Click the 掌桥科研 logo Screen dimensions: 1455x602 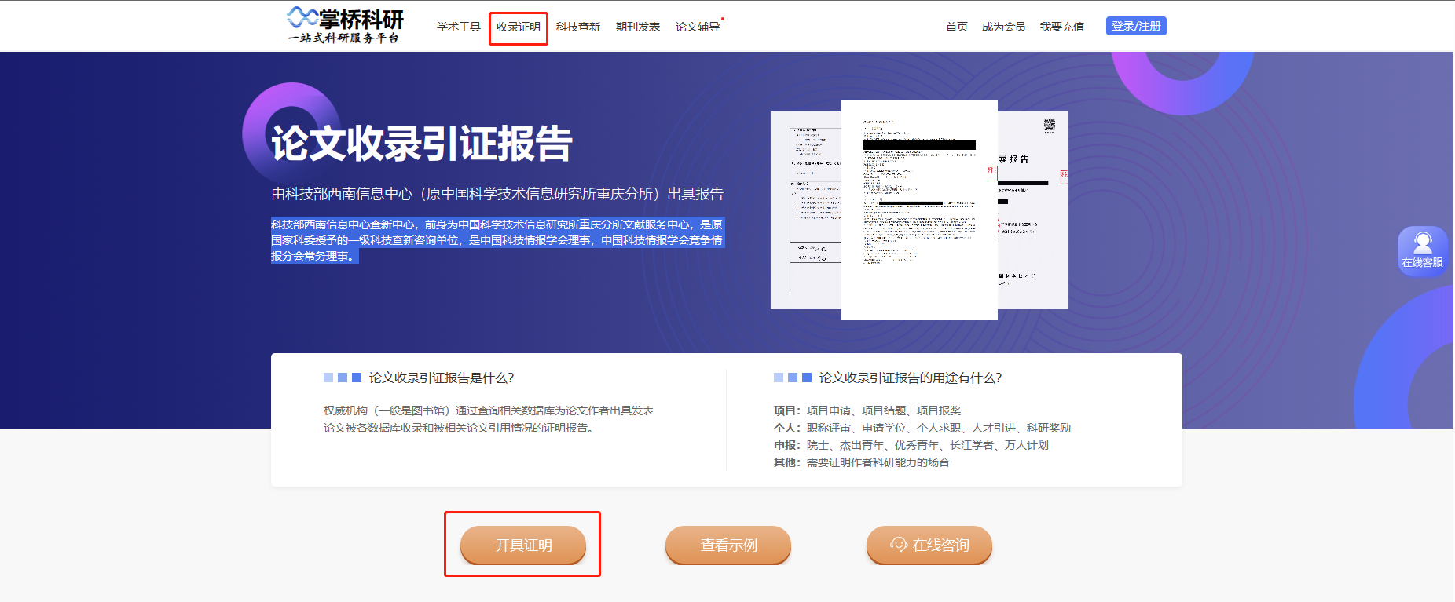344,25
